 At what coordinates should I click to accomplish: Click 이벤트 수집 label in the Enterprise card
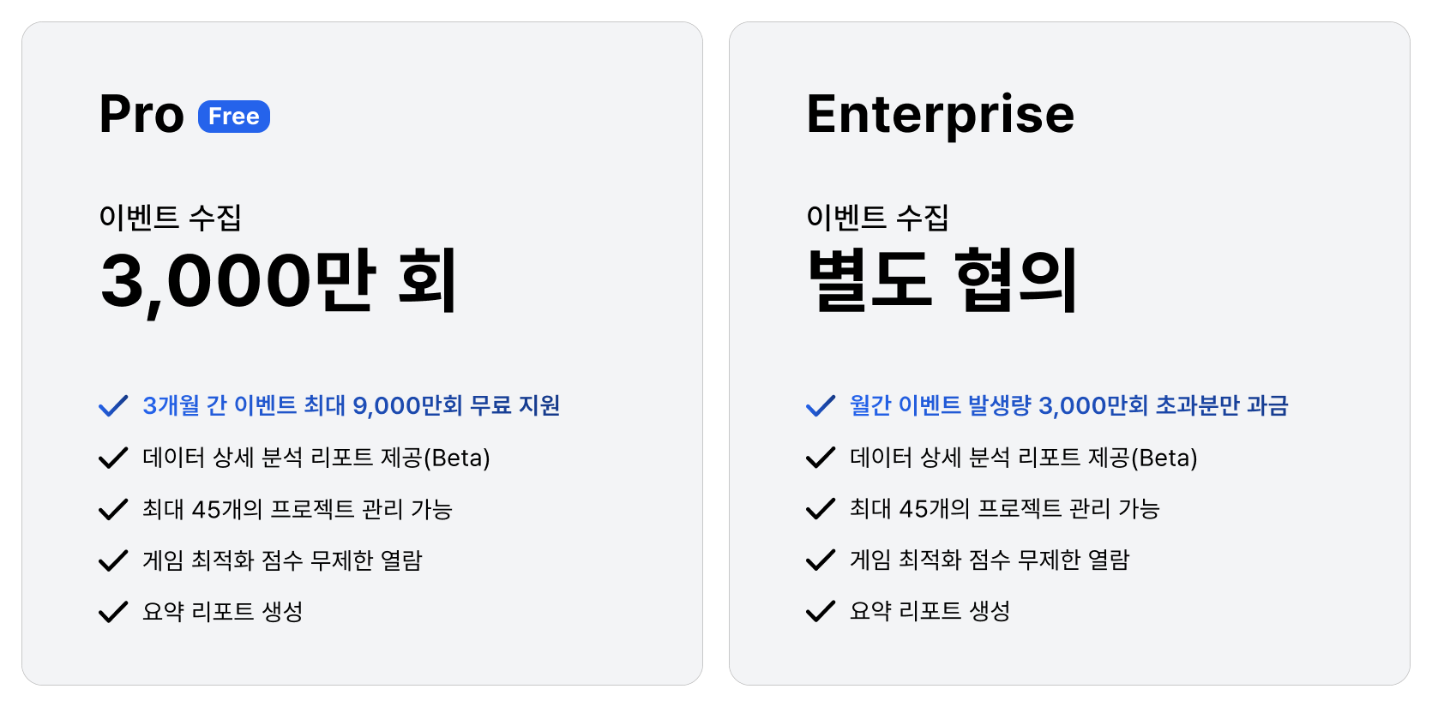(x=877, y=217)
